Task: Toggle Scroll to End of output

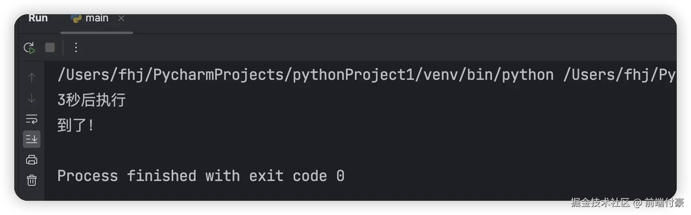Action: 32,139
